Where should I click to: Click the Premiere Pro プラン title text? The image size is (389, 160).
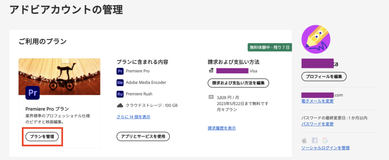coord(47,109)
